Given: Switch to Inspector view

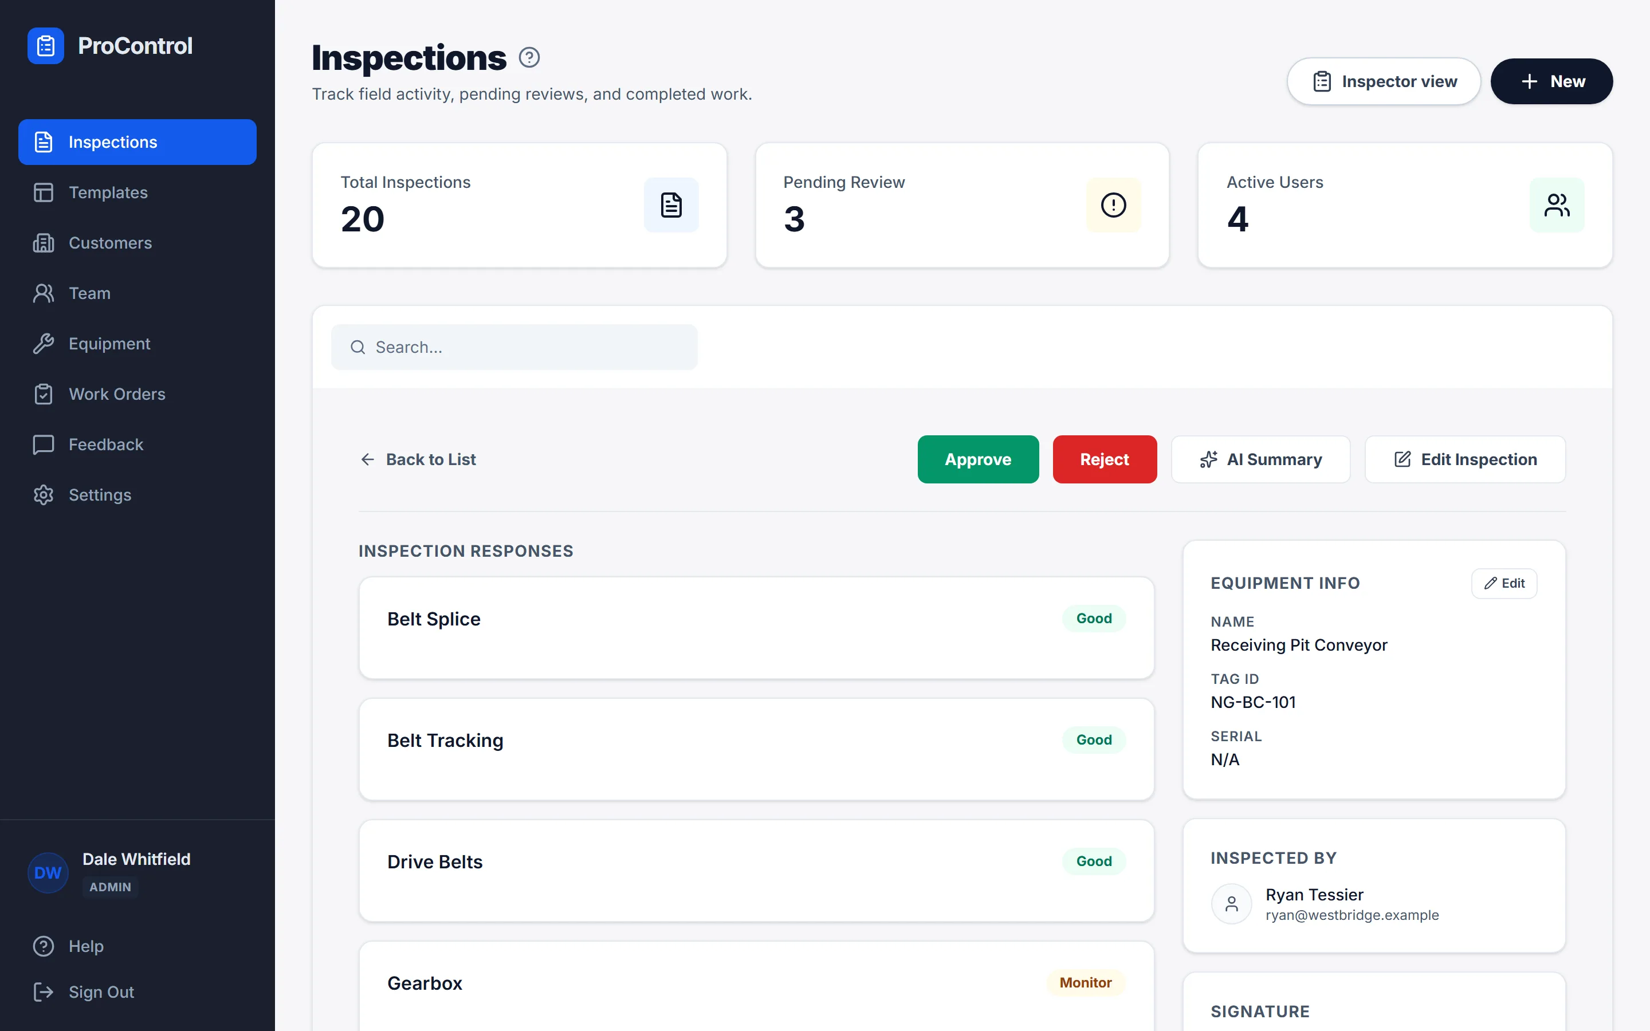Looking at the screenshot, I should click(1384, 82).
